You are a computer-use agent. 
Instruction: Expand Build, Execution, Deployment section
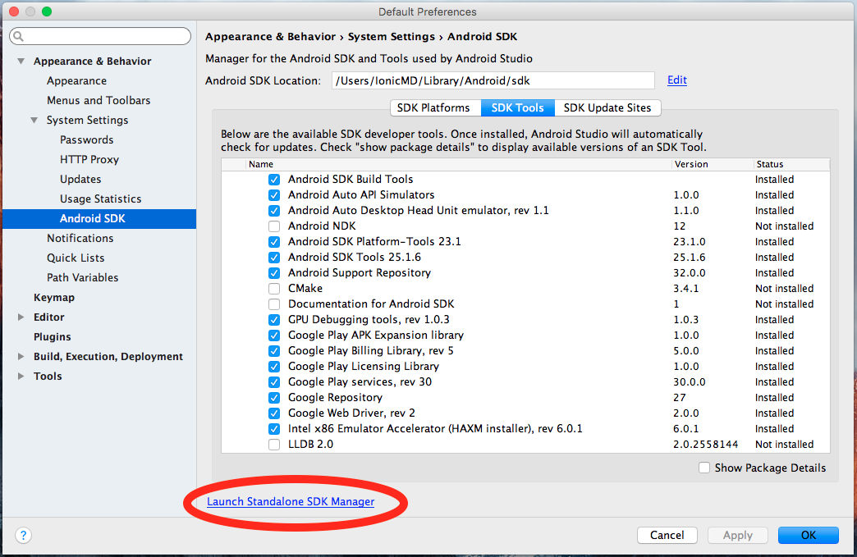click(21, 357)
